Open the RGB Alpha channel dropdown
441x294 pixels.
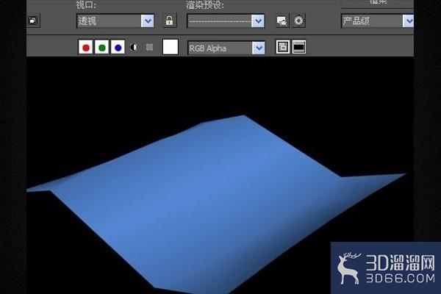click(x=226, y=48)
